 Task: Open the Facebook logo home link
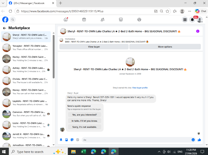tap(5, 19)
